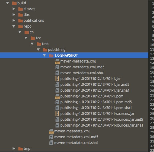Click the XML icon of maven-metadata.xml in 1.0-SNAPSHOT

point(57,61)
